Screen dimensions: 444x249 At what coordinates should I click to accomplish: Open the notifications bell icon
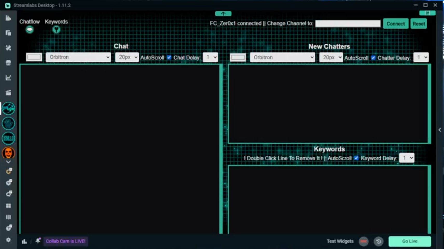pos(38,241)
